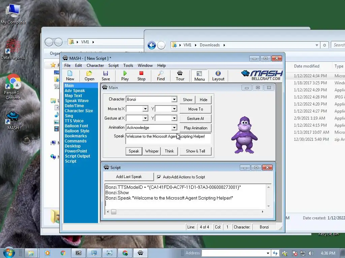345x258 pixels.
Task: Click the Hide character button
Action: point(203,99)
